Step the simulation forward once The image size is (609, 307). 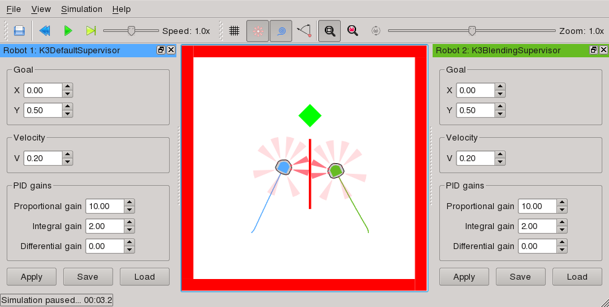pos(91,31)
